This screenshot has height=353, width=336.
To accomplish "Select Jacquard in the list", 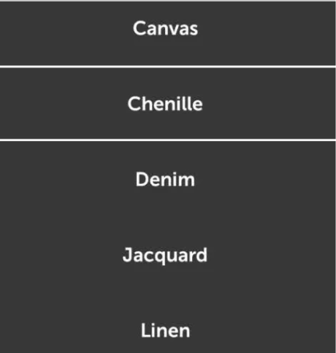I will tap(165, 255).
